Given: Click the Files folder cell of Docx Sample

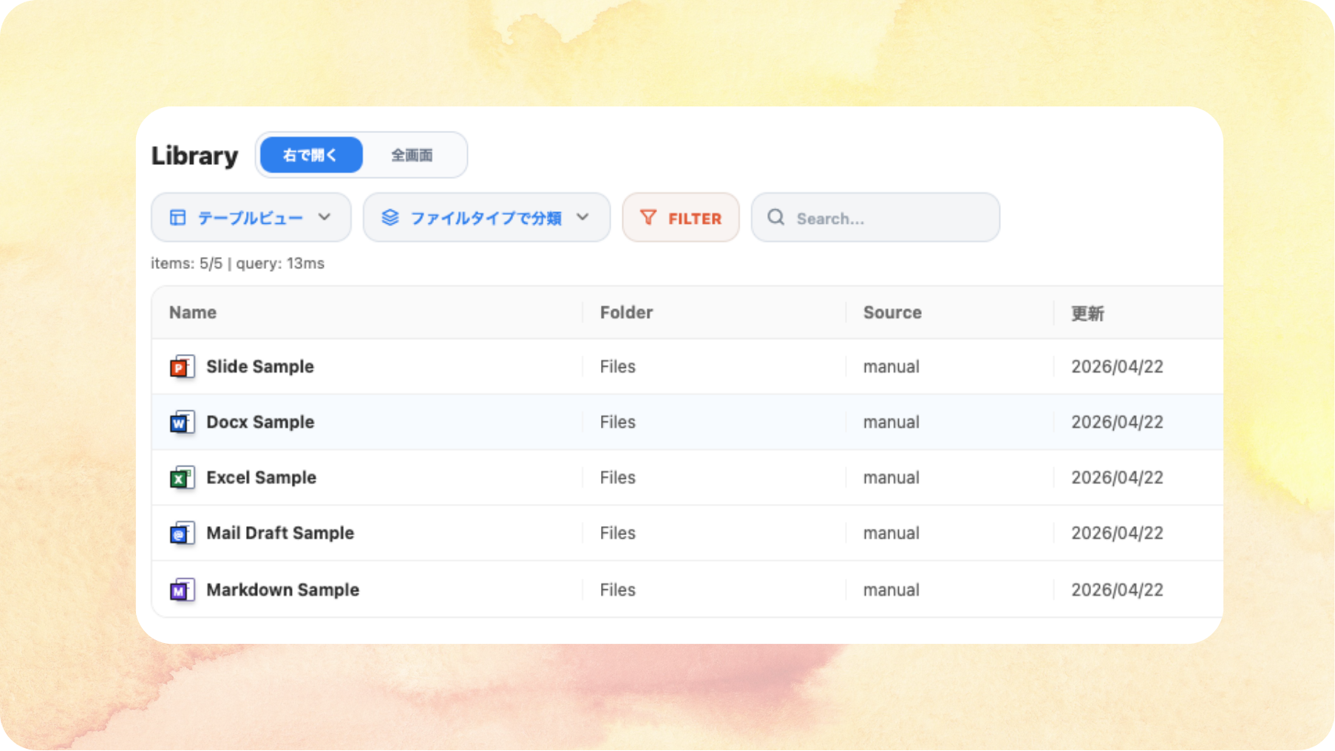Looking at the screenshot, I should point(618,422).
